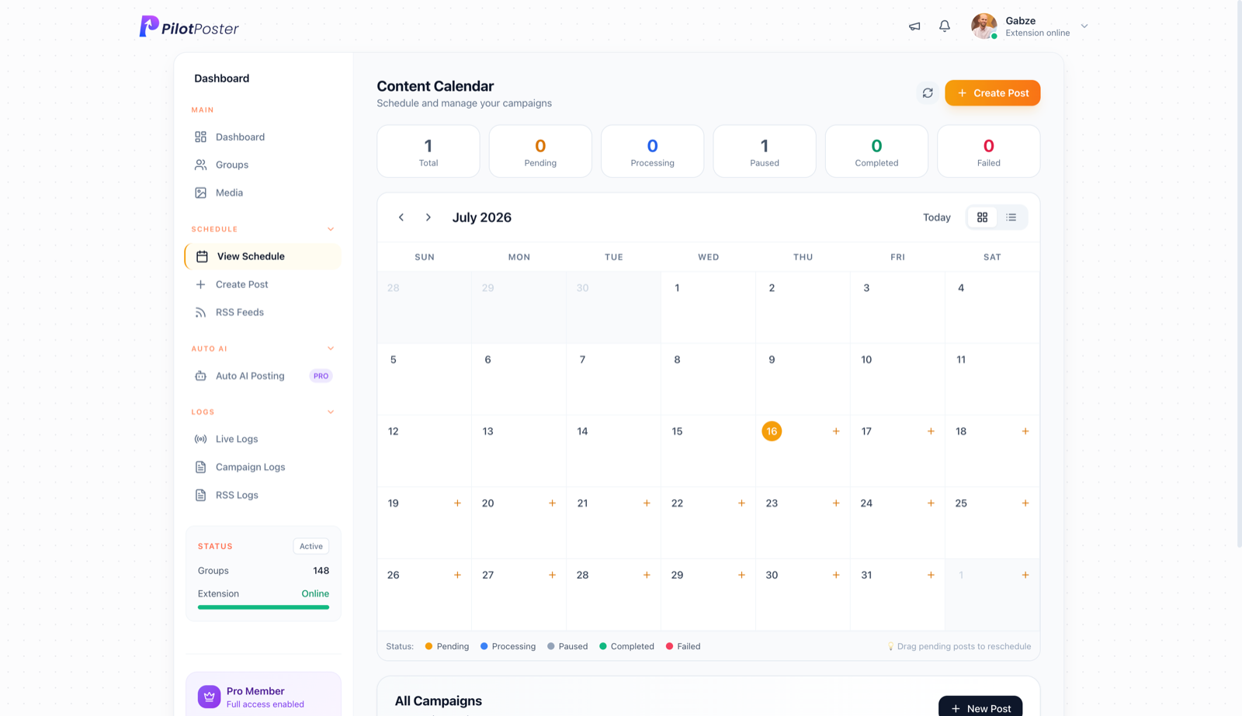Click the Processing legend color dot
Screen dimensions: 1242x716
coord(484,646)
